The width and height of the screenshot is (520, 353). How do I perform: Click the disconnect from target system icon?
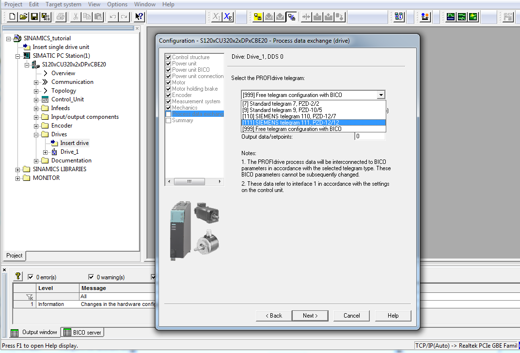(x=292, y=16)
